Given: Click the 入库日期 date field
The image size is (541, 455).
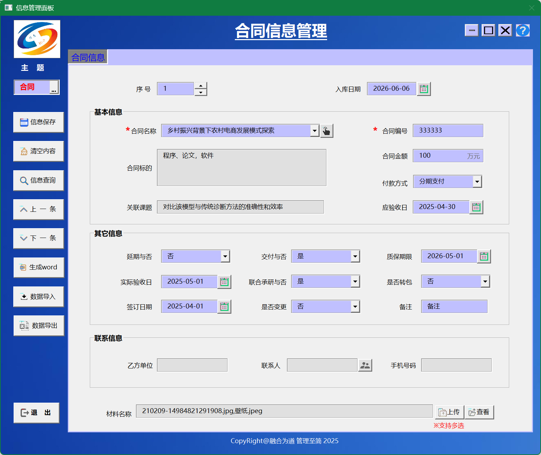Looking at the screenshot, I should point(392,89).
